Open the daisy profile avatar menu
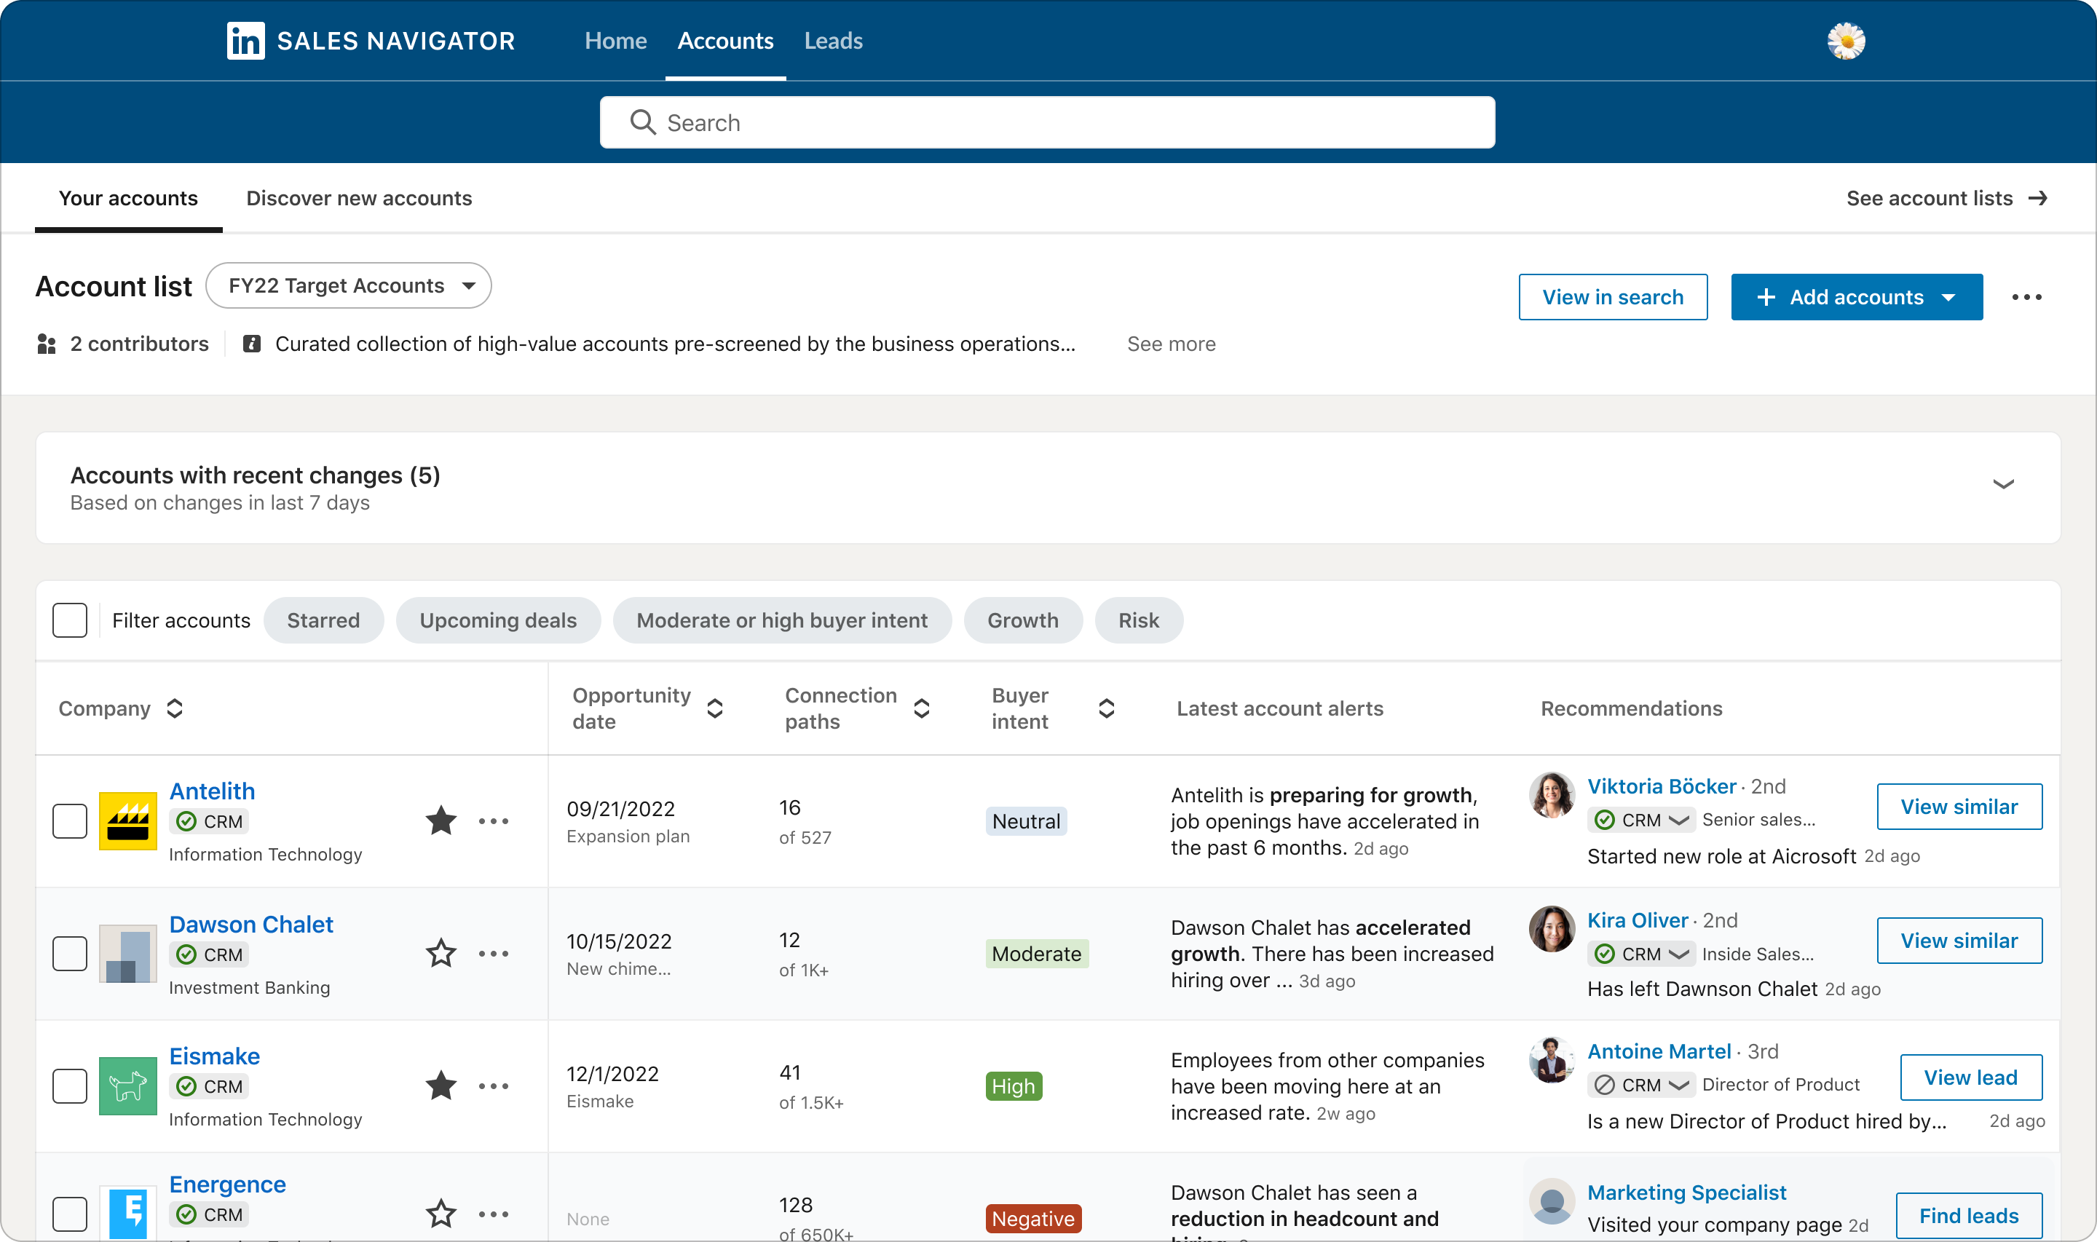Image resolution: width=2097 pixels, height=1242 pixels. [x=1846, y=41]
